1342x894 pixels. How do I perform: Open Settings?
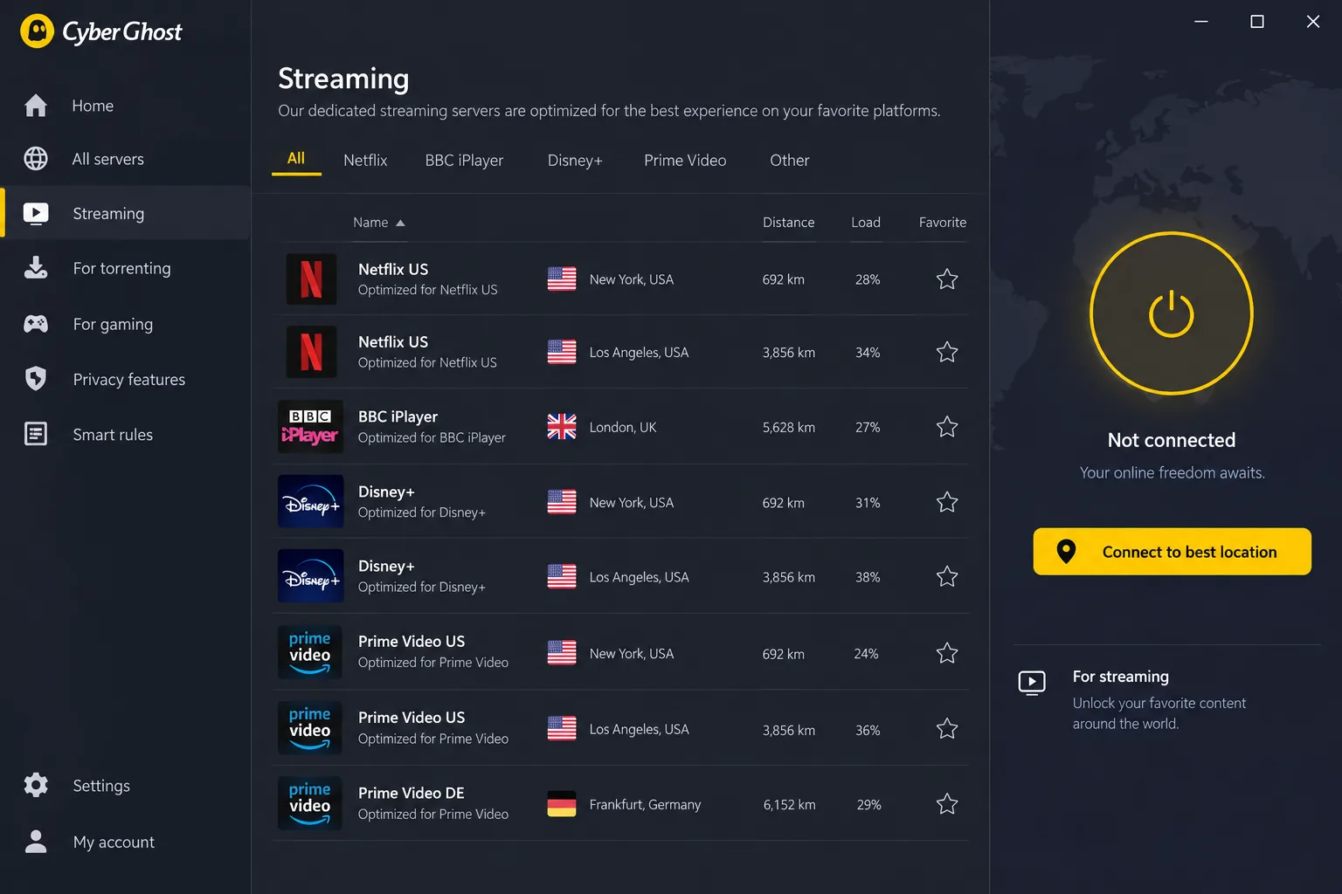125,785
